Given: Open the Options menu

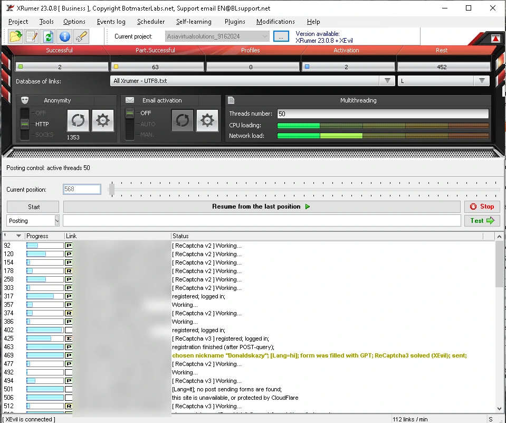Looking at the screenshot, I should coord(74,22).
